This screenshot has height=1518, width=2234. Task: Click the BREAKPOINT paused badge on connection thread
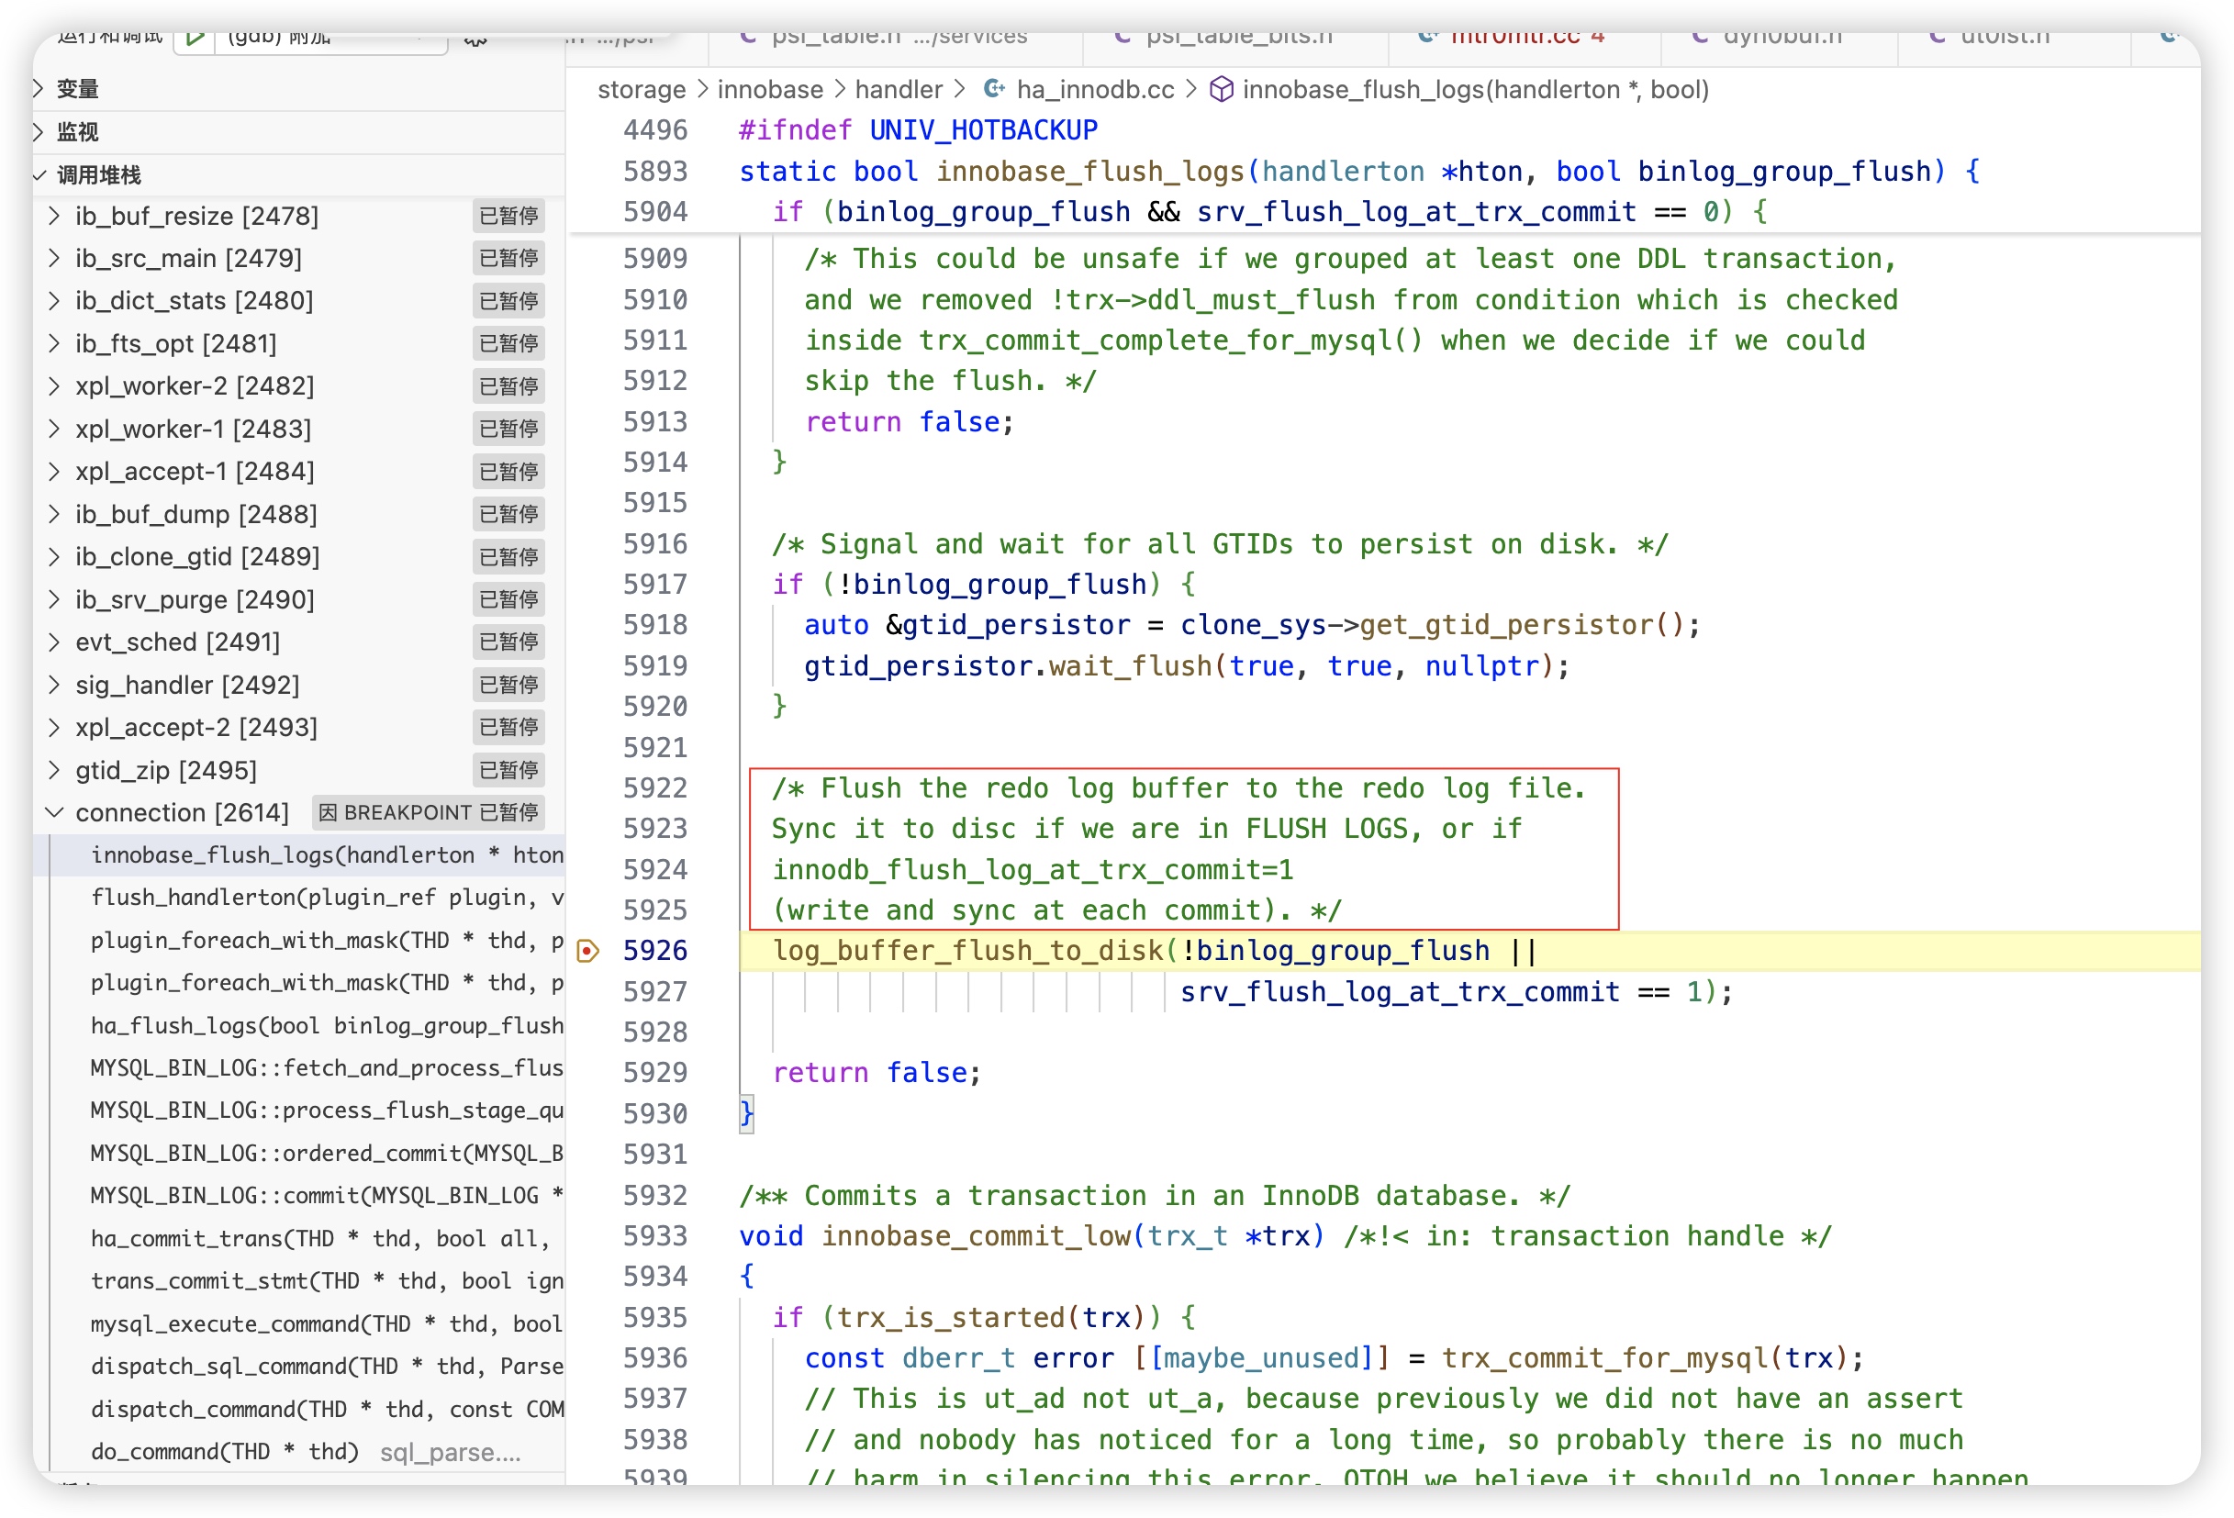point(428,812)
